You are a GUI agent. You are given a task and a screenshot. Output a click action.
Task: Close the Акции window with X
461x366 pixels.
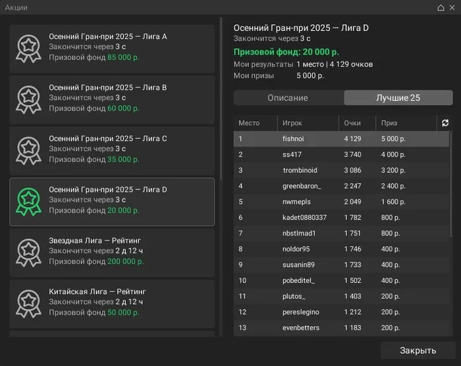[452, 8]
